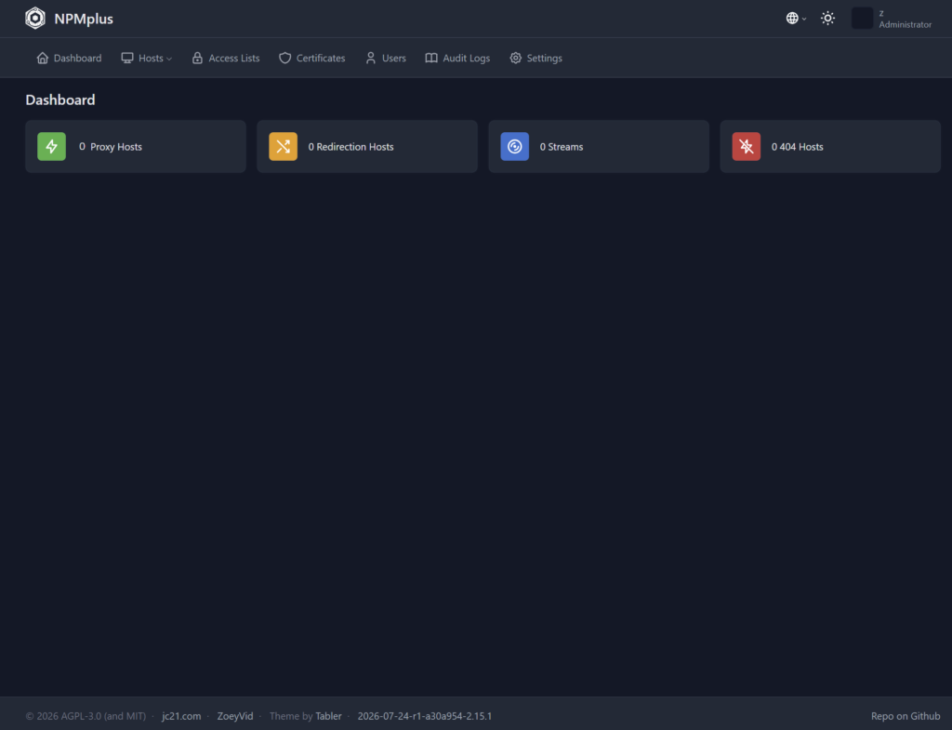Open Repo on Github link
The width and height of the screenshot is (952, 730).
(906, 716)
